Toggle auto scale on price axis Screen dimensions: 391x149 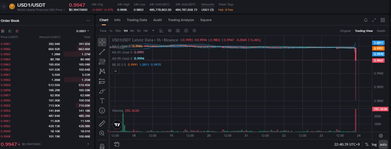[x=383, y=144]
